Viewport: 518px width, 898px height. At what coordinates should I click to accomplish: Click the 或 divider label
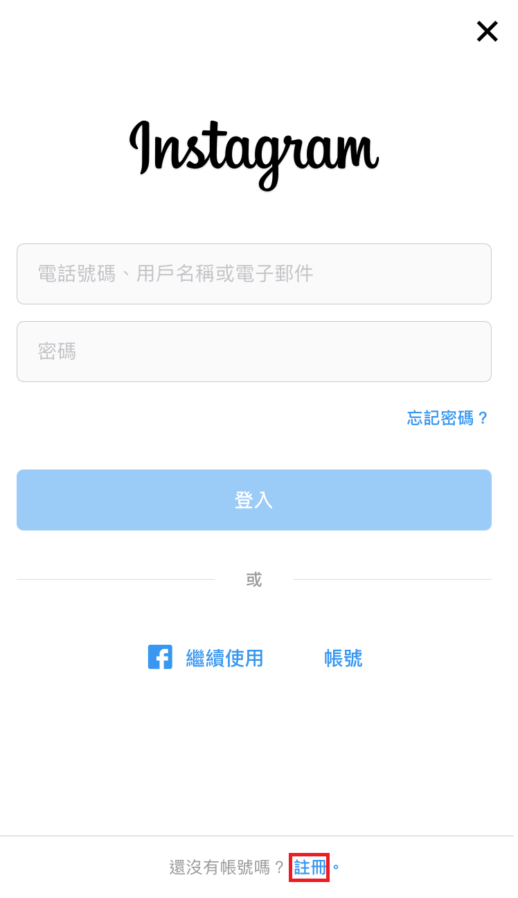coord(254,580)
